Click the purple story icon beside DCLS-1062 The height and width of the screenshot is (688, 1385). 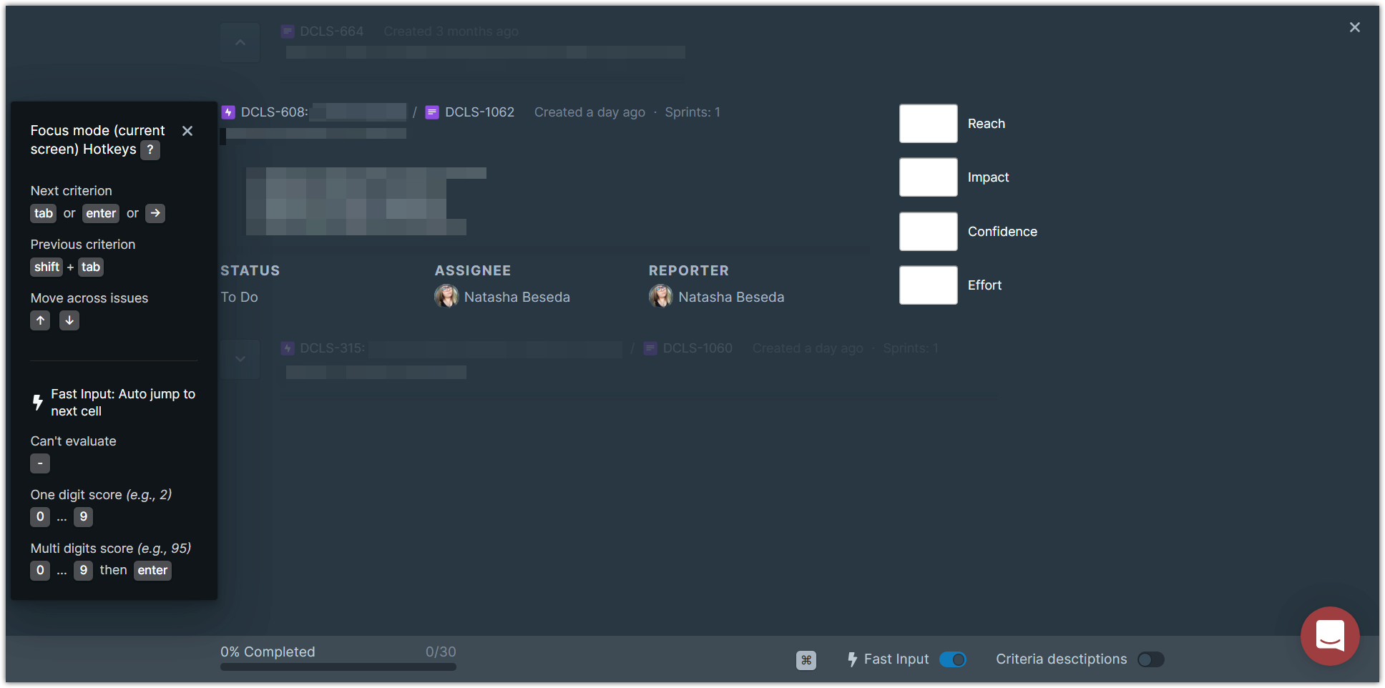(432, 112)
